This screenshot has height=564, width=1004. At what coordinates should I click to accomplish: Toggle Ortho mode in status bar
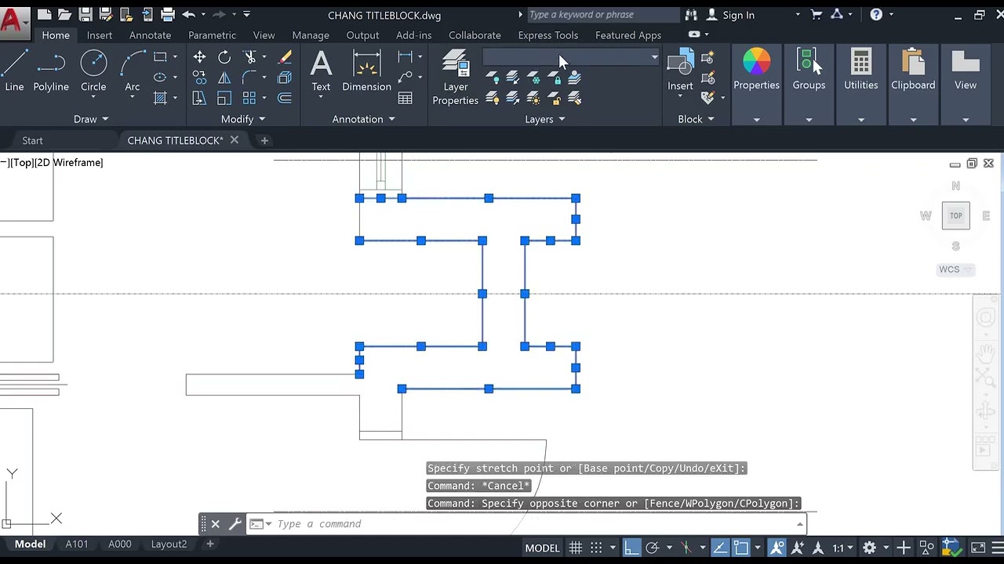click(x=631, y=548)
